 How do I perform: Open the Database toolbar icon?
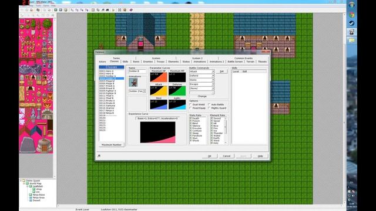(x=93, y=10)
